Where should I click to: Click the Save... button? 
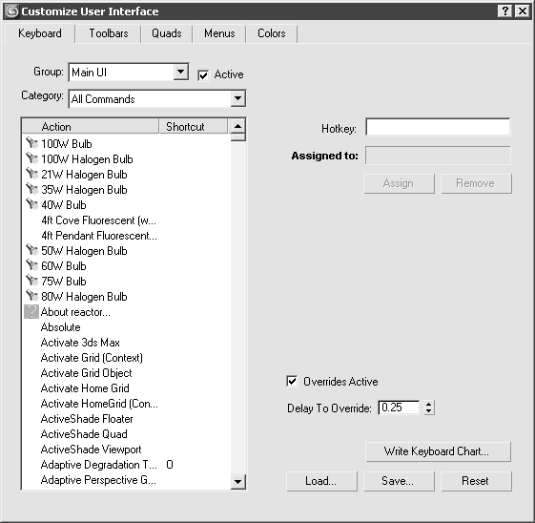pyautogui.click(x=399, y=481)
